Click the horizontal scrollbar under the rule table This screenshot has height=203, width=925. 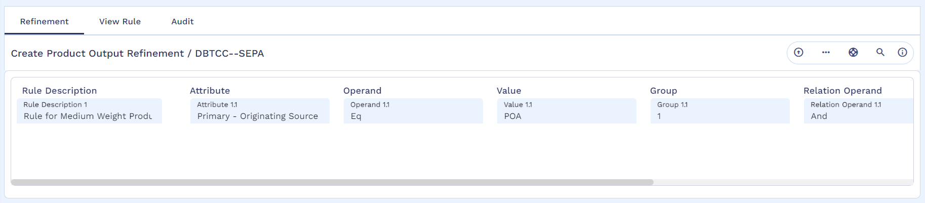332,182
